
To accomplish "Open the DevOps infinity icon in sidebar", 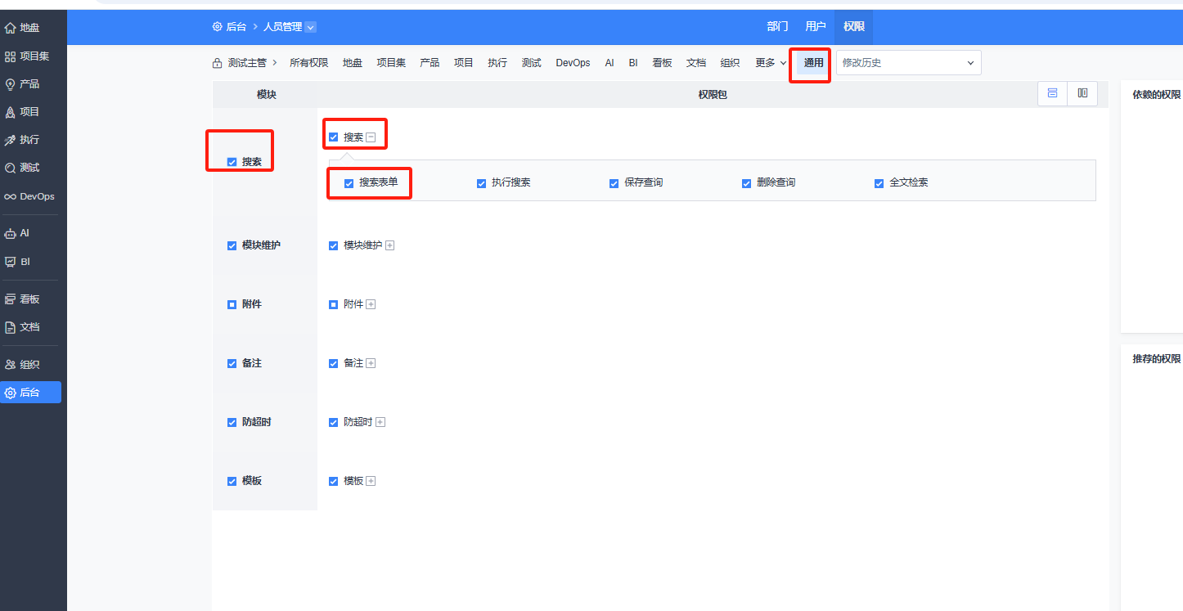I will [x=11, y=196].
